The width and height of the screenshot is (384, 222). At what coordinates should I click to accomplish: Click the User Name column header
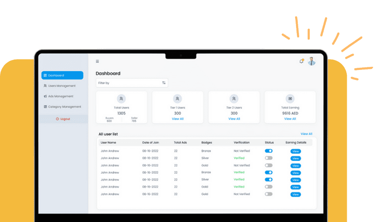tap(108, 142)
